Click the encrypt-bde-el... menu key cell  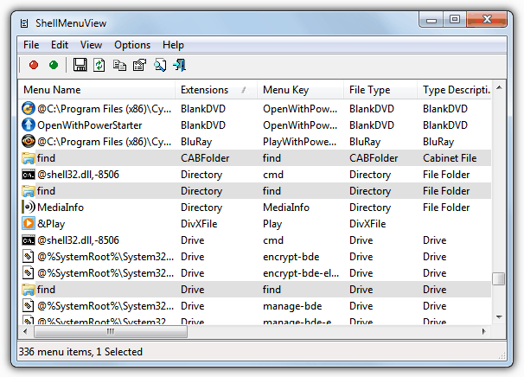point(301,273)
